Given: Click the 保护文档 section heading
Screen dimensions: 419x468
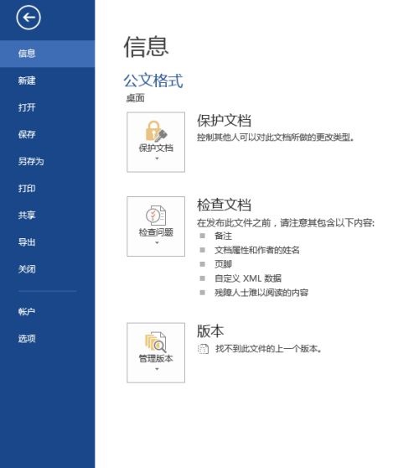Looking at the screenshot, I should [224, 121].
